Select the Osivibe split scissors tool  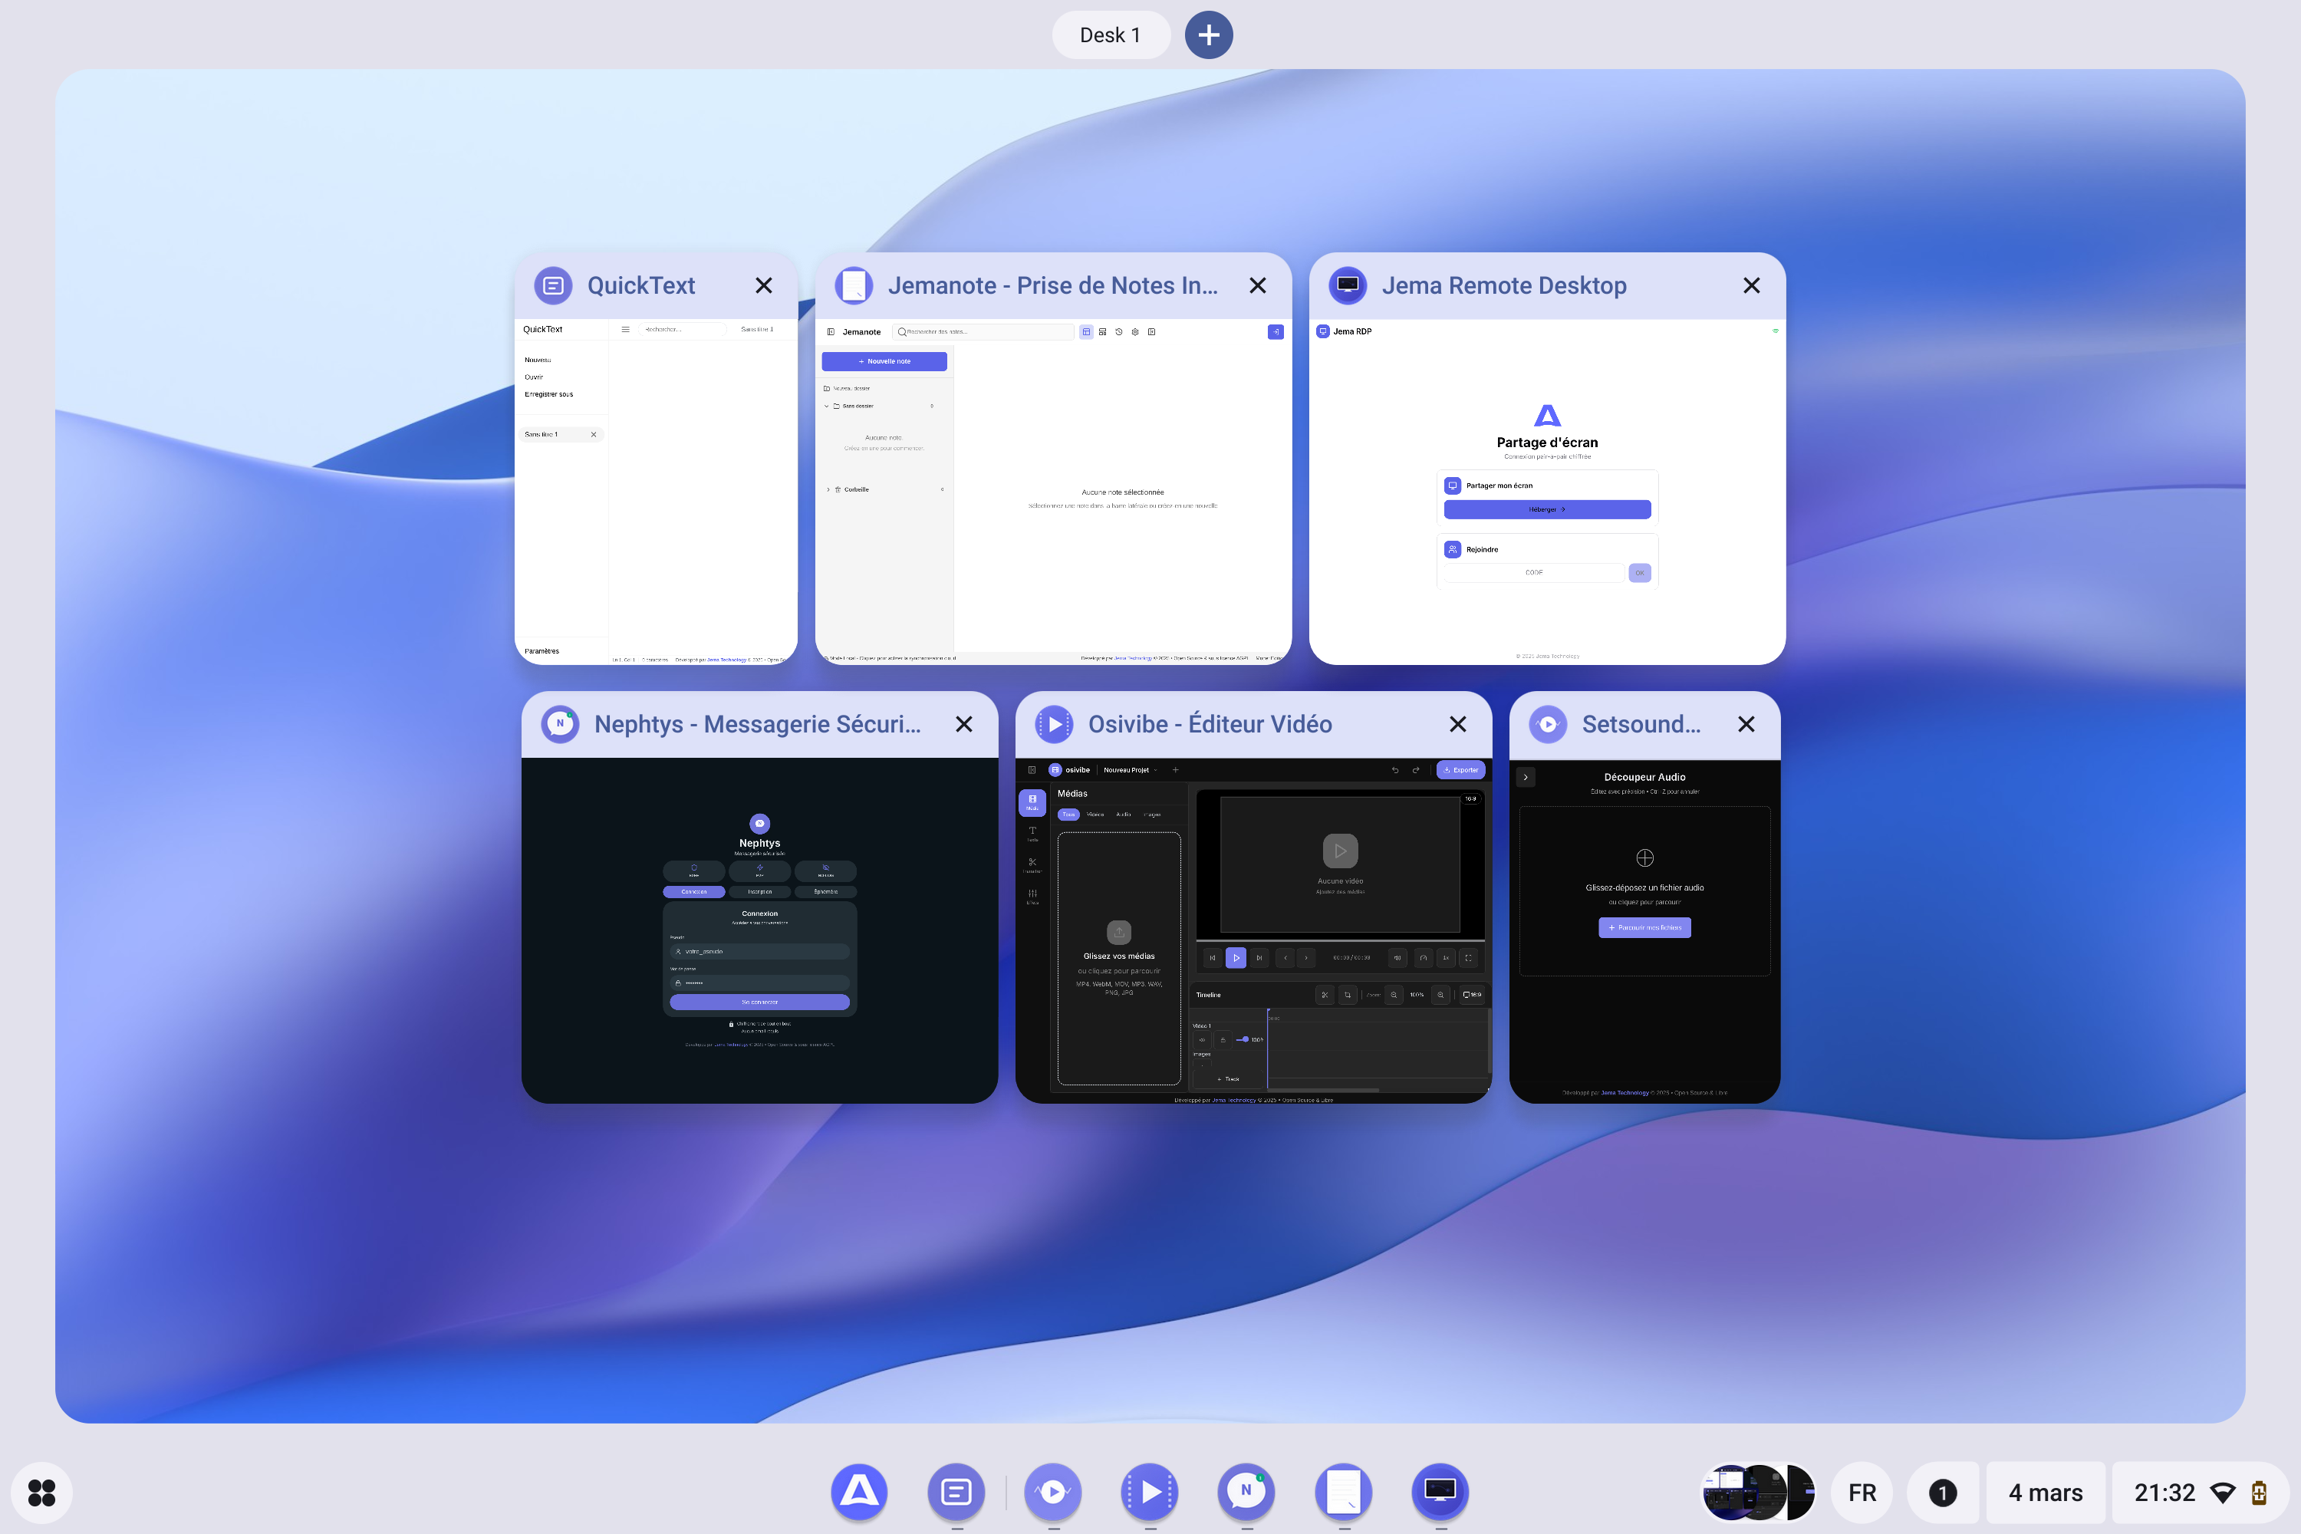(x=1325, y=995)
